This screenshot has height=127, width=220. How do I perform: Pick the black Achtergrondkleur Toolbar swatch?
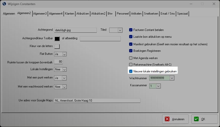pos(57,38)
